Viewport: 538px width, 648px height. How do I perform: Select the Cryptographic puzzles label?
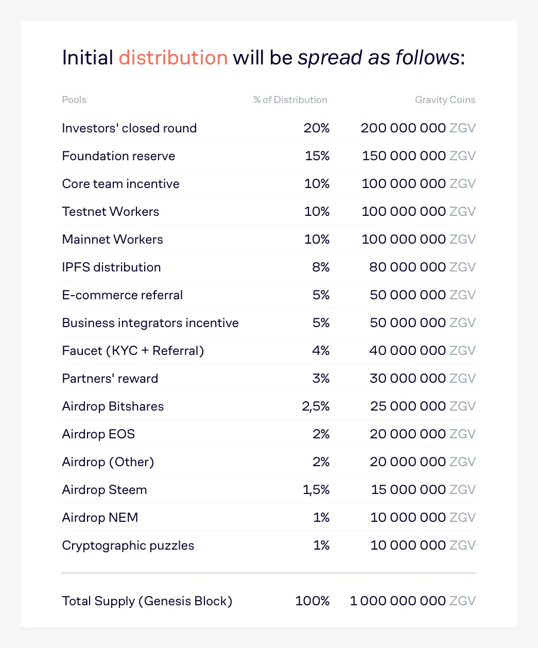tap(128, 545)
